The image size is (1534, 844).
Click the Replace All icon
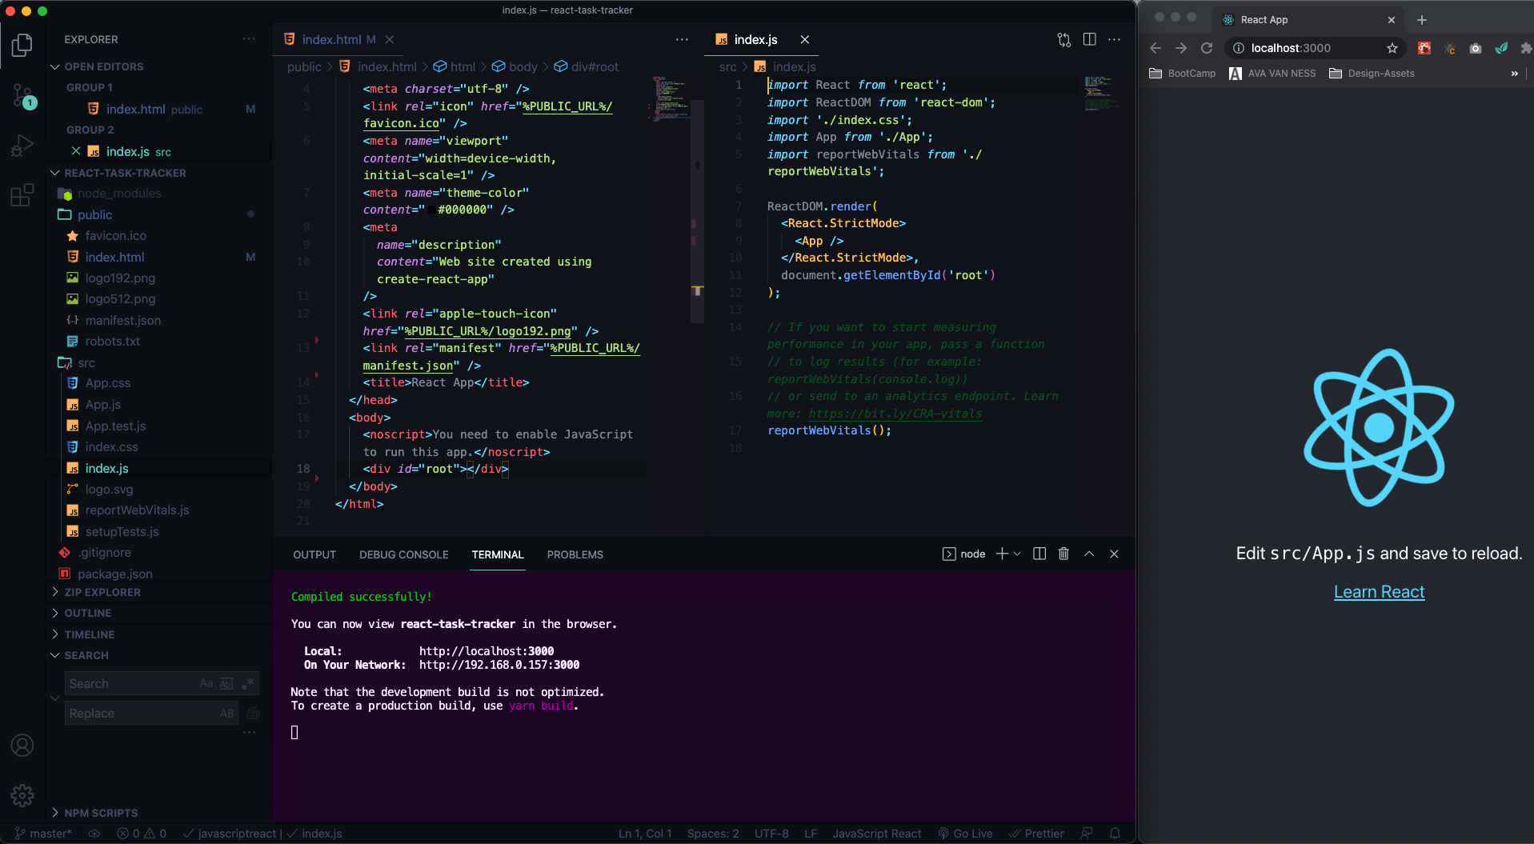pyautogui.click(x=253, y=713)
